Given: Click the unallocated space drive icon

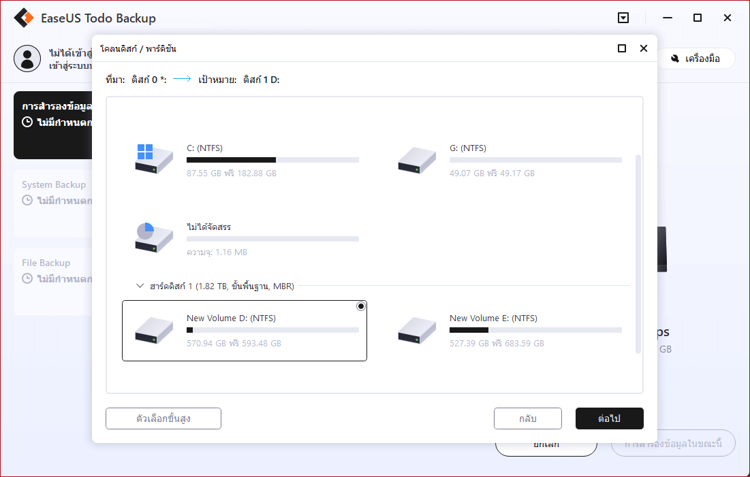Looking at the screenshot, I should coord(153,237).
